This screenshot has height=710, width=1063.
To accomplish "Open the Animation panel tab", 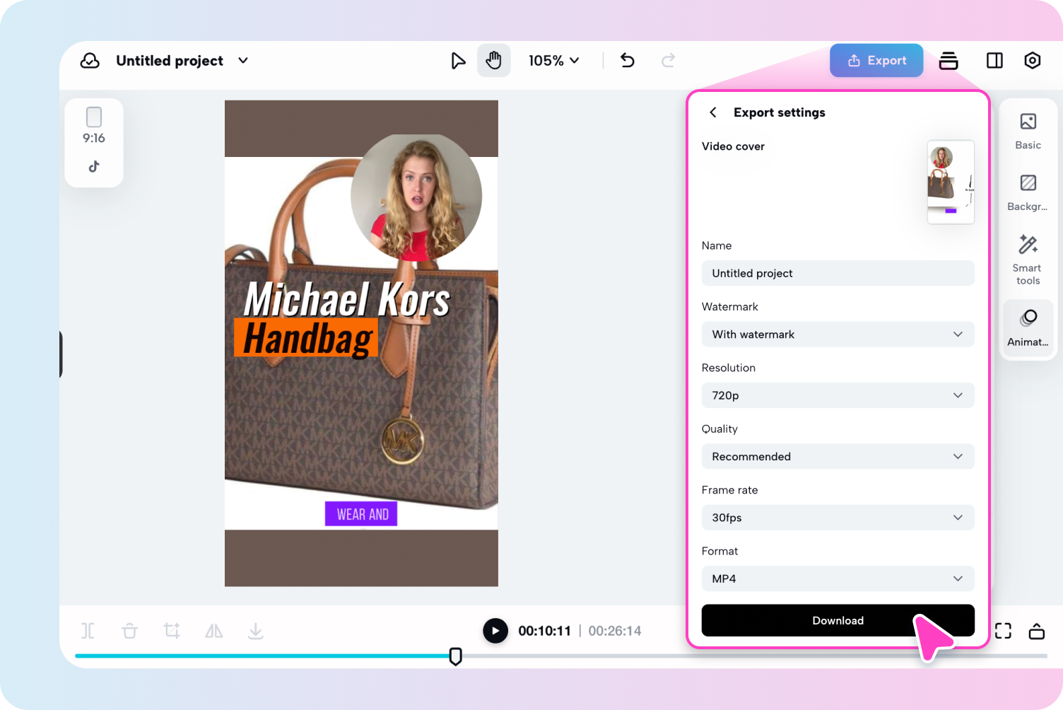I will (1028, 328).
